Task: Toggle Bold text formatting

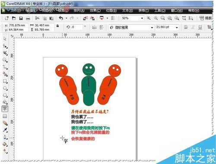Action: tap(186, 27)
